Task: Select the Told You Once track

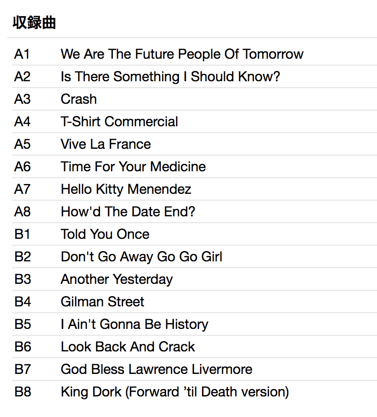Action: 105,234
